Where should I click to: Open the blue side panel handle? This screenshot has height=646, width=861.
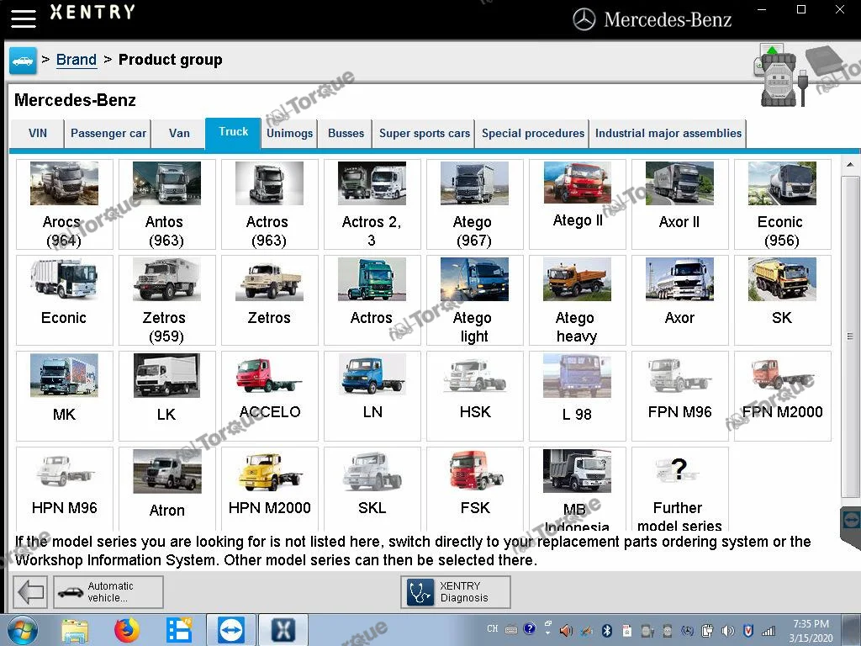click(x=851, y=521)
